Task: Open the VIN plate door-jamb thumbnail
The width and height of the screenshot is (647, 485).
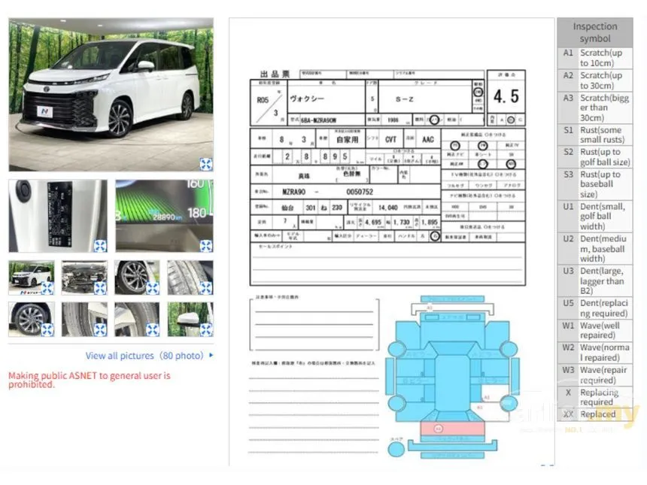Action: coord(58,216)
